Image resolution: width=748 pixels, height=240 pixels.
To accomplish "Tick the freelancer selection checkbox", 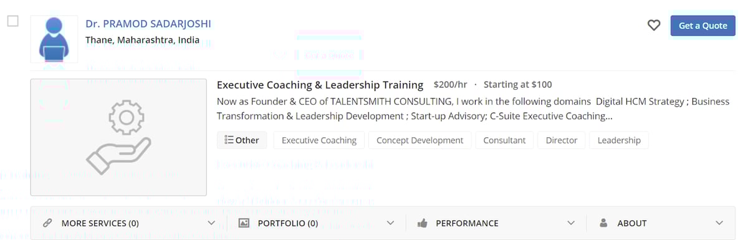I will click(x=12, y=21).
